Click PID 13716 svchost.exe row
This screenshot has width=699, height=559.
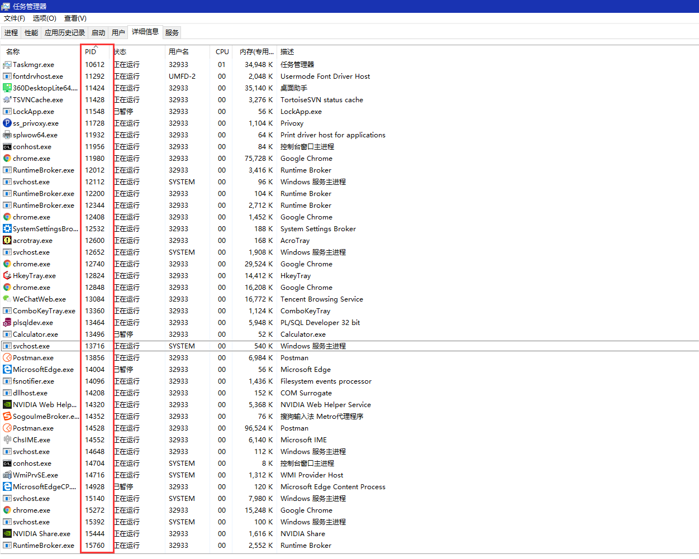349,346
